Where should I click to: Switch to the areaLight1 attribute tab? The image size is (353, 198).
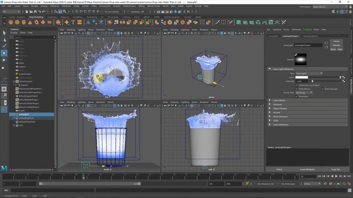click(274, 36)
